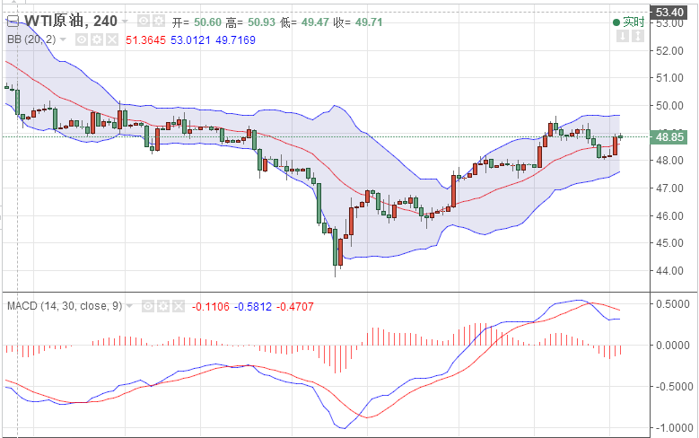Open the dropdown arrow beside WTI原油, 240
The height and width of the screenshot is (438, 699).
[125, 22]
